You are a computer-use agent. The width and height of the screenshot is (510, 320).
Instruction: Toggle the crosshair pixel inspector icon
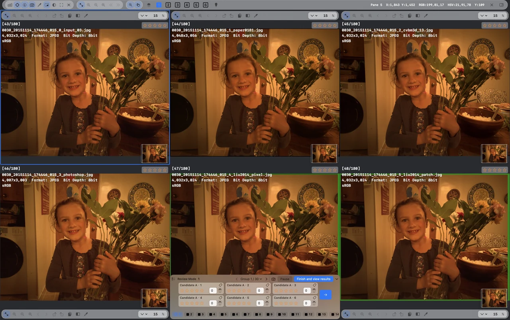pyautogui.click(x=17, y=5)
